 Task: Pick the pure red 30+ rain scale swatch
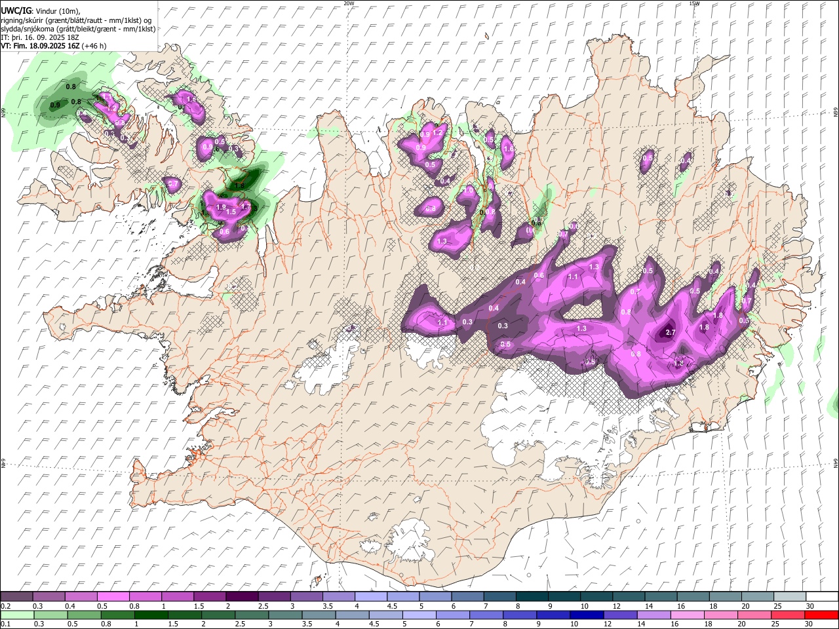823,615
